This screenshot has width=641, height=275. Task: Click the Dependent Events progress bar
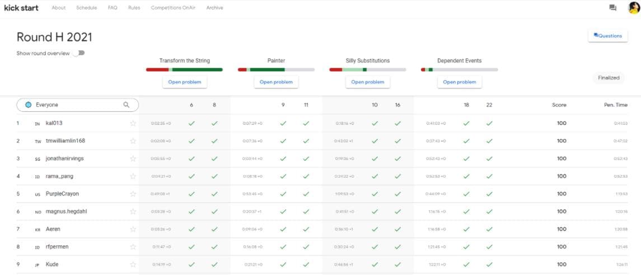[x=459, y=70]
